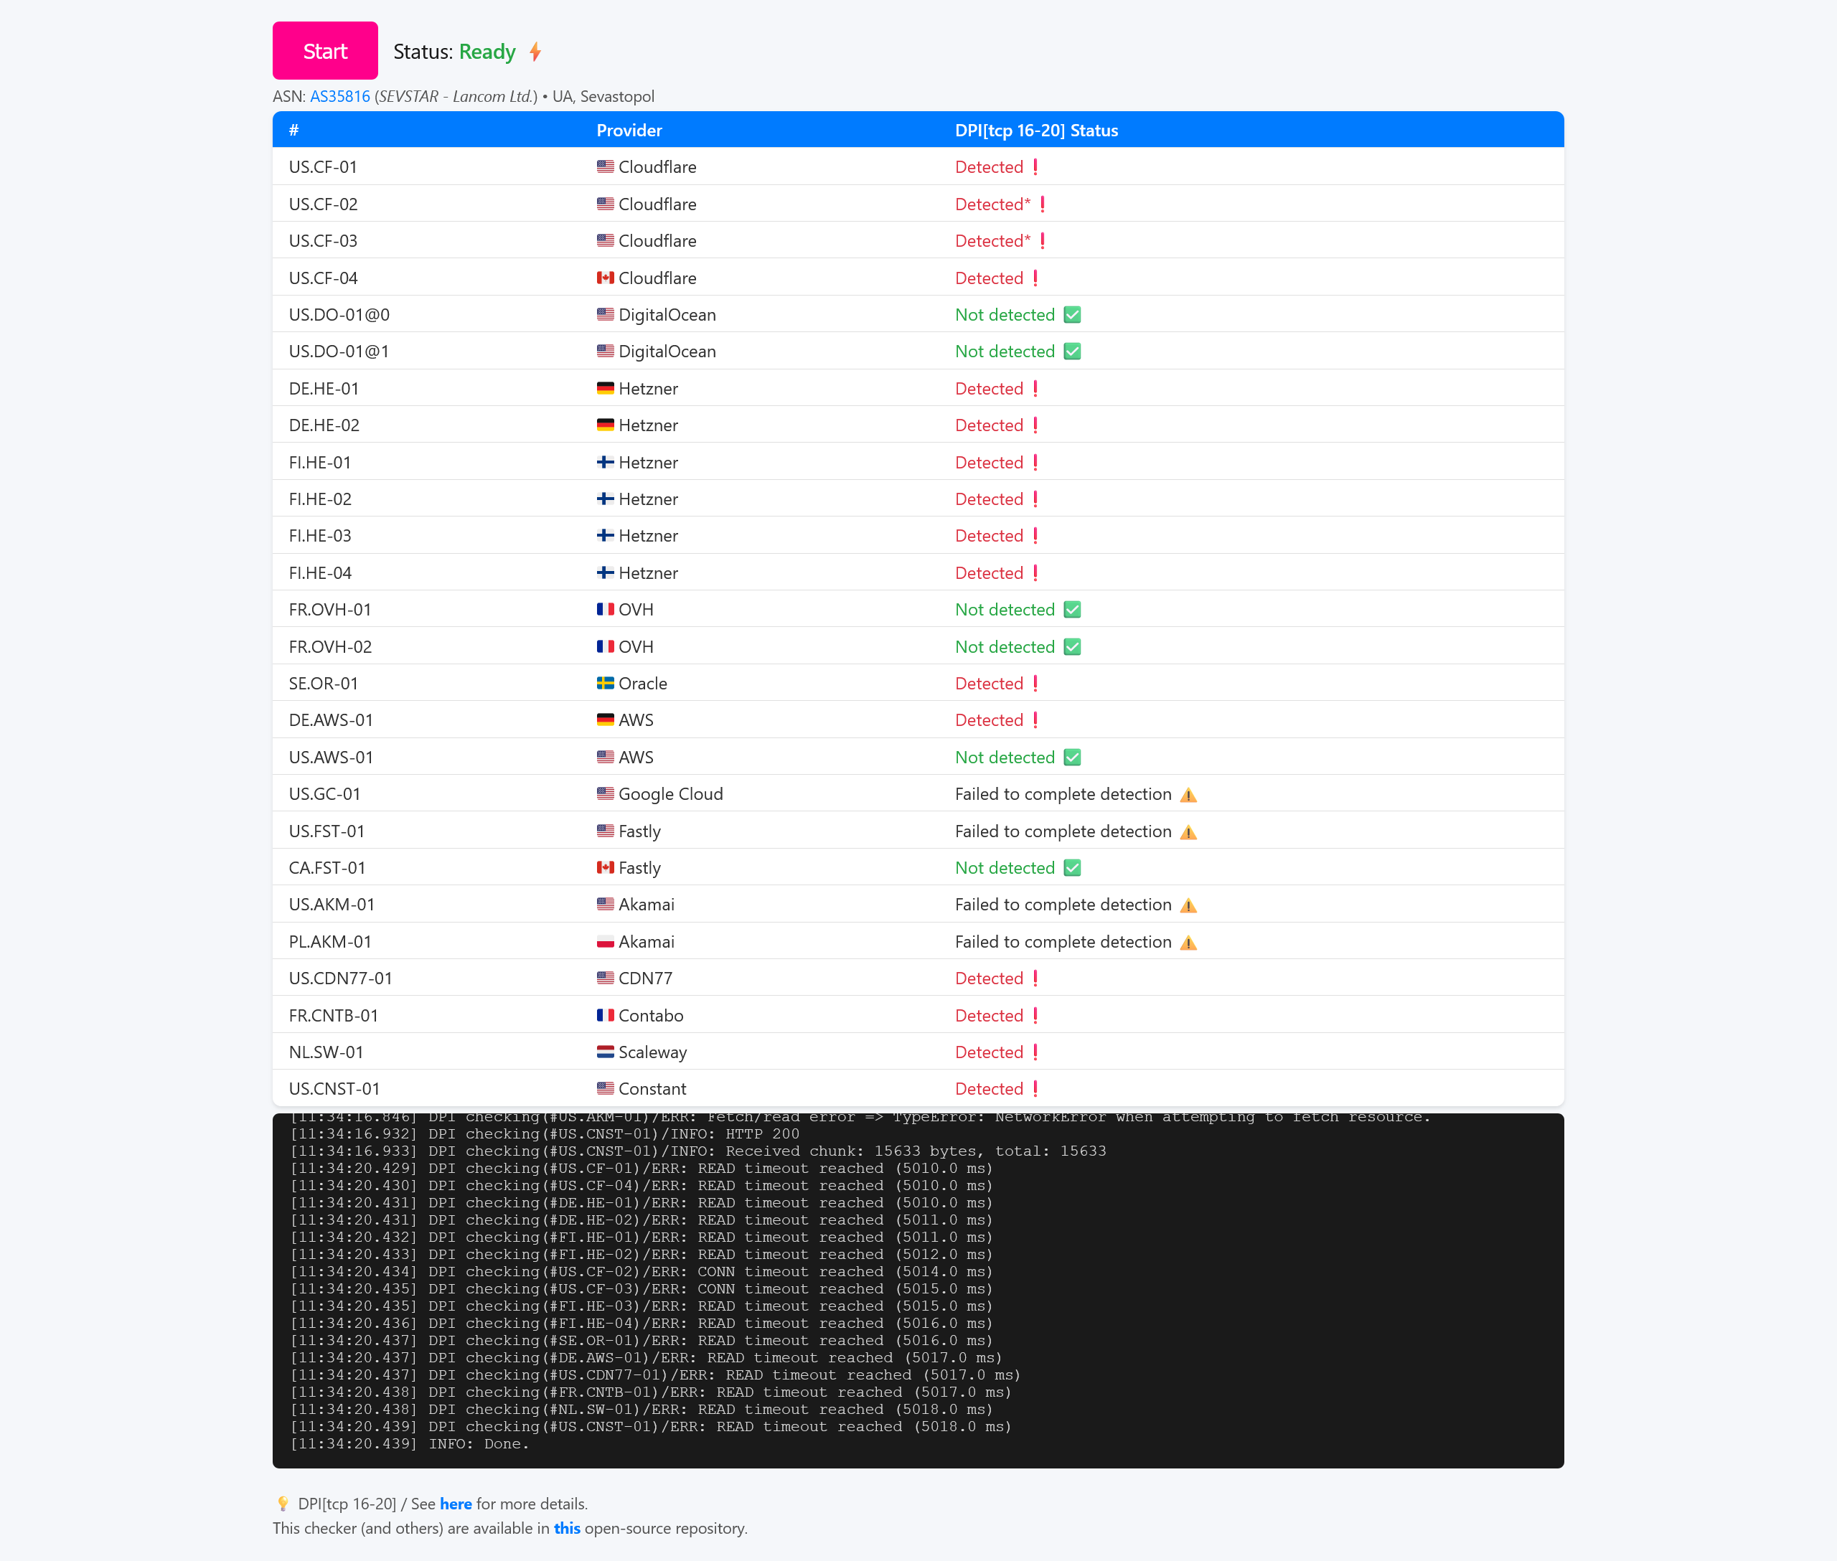Click the pink Start button
The height and width of the screenshot is (1561, 1837).
tap(325, 52)
